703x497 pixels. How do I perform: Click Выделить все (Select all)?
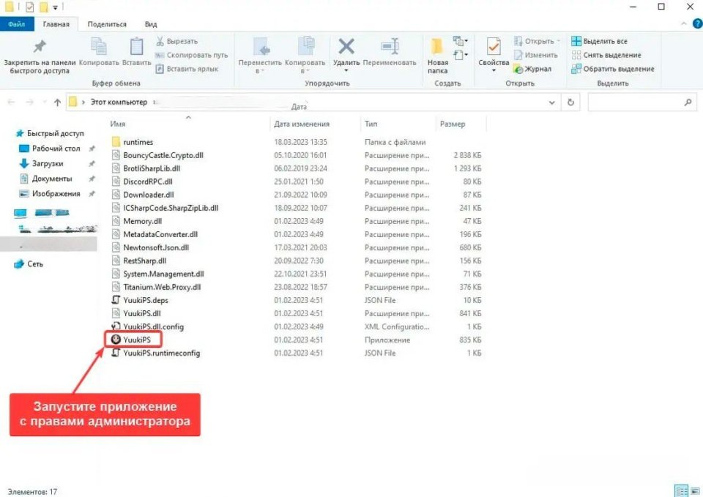click(605, 42)
